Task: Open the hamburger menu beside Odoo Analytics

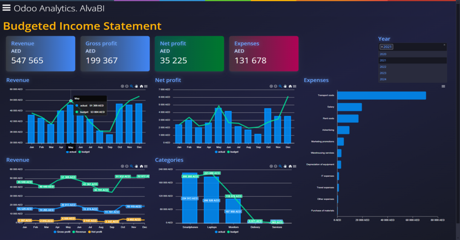Action: pyautogui.click(x=6, y=8)
